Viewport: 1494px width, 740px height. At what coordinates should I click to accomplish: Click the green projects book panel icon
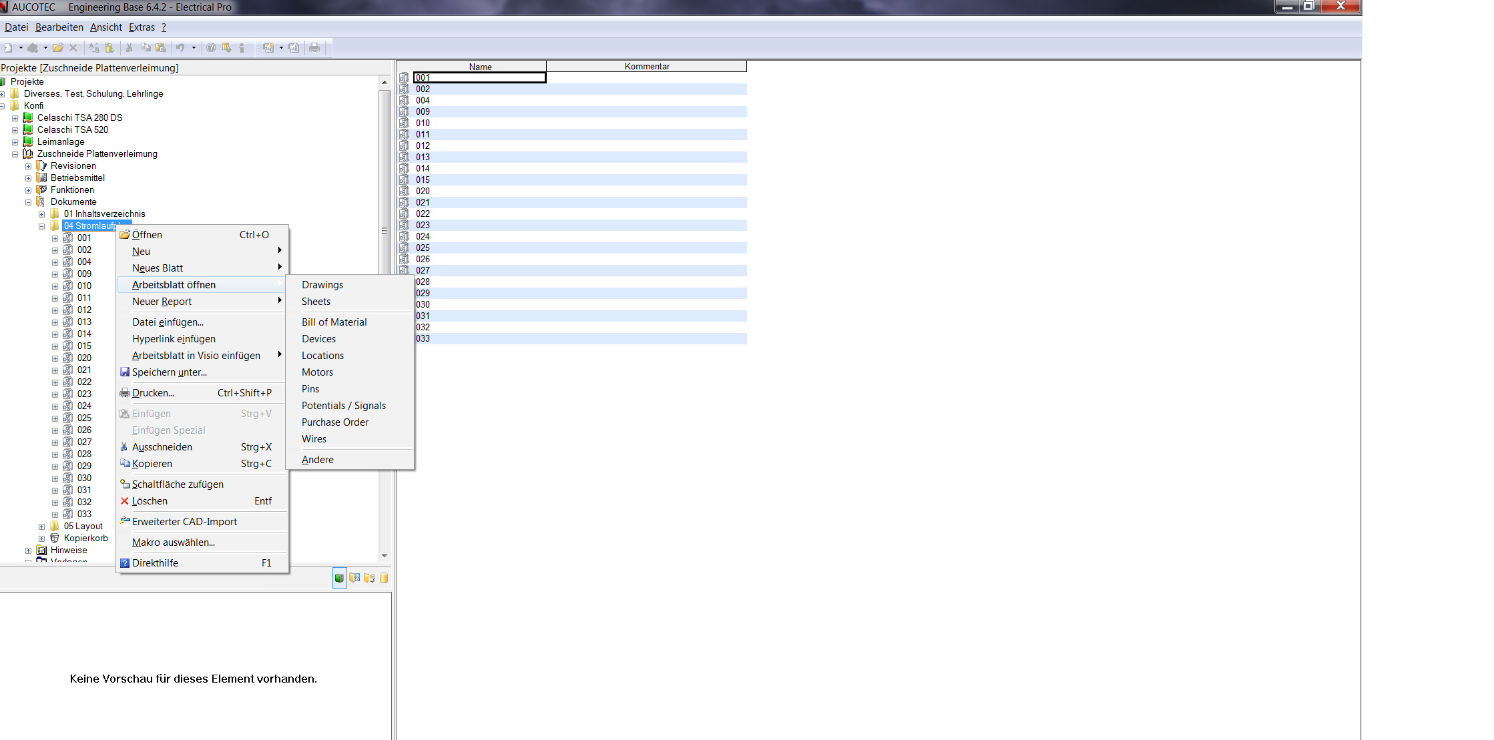339,578
